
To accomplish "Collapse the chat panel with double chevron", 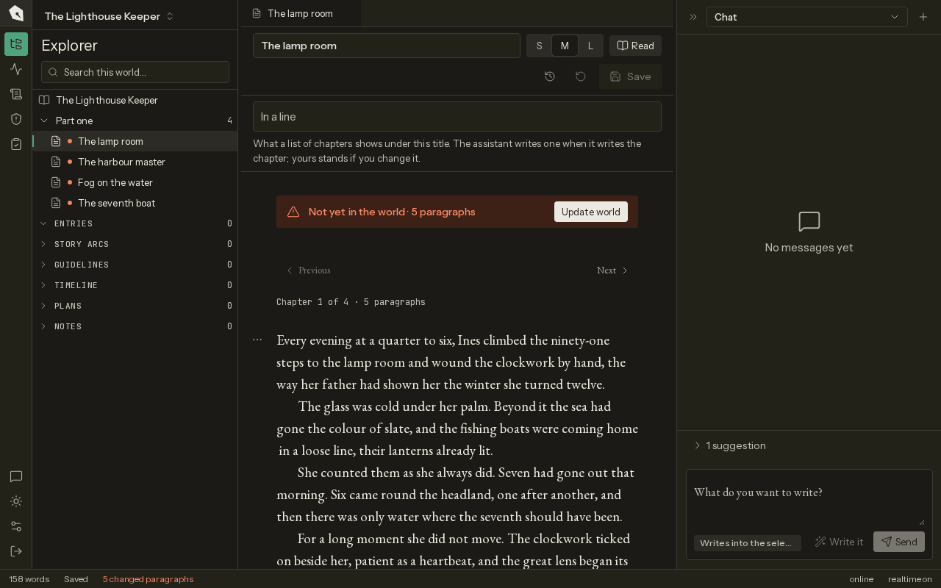I will point(693,17).
